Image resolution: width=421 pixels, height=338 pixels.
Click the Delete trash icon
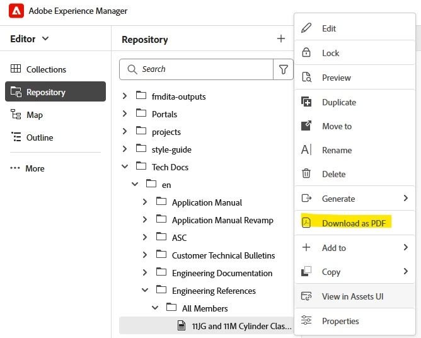[x=307, y=174]
